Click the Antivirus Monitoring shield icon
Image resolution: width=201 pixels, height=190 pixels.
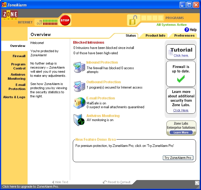[79, 120]
